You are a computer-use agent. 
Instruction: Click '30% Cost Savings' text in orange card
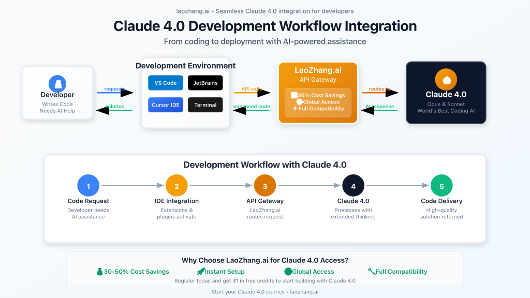tap(321, 95)
